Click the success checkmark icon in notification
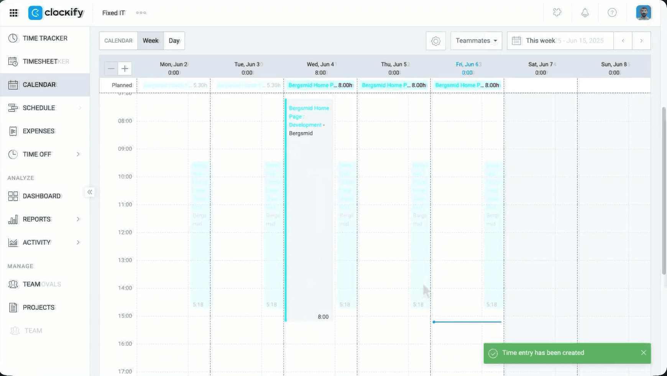667x376 pixels. click(x=493, y=353)
